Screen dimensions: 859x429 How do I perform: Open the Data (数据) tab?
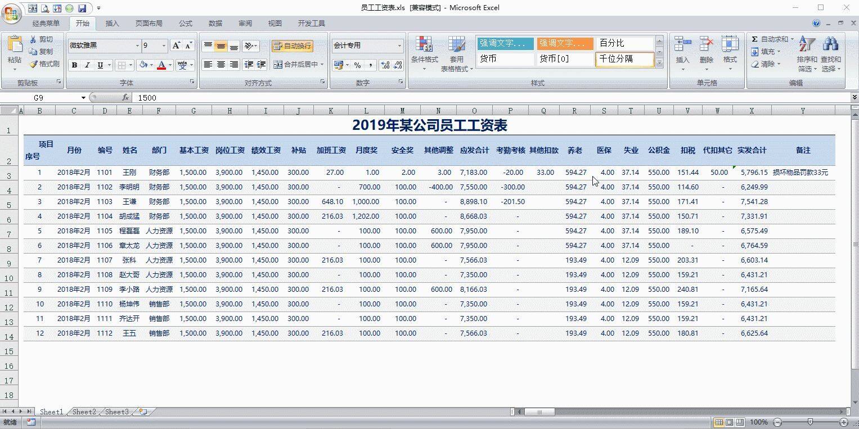click(x=215, y=24)
